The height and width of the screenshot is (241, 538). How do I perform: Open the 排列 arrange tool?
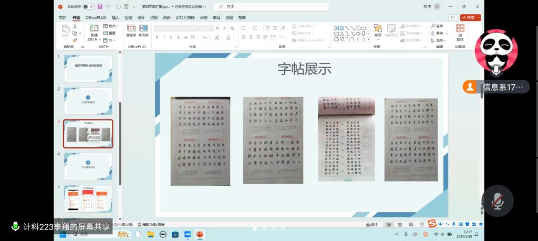(x=378, y=30)
